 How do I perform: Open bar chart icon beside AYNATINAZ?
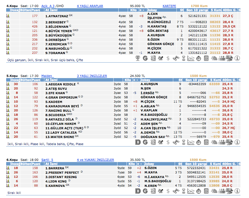pyautogui.click(x=8, y=16)
